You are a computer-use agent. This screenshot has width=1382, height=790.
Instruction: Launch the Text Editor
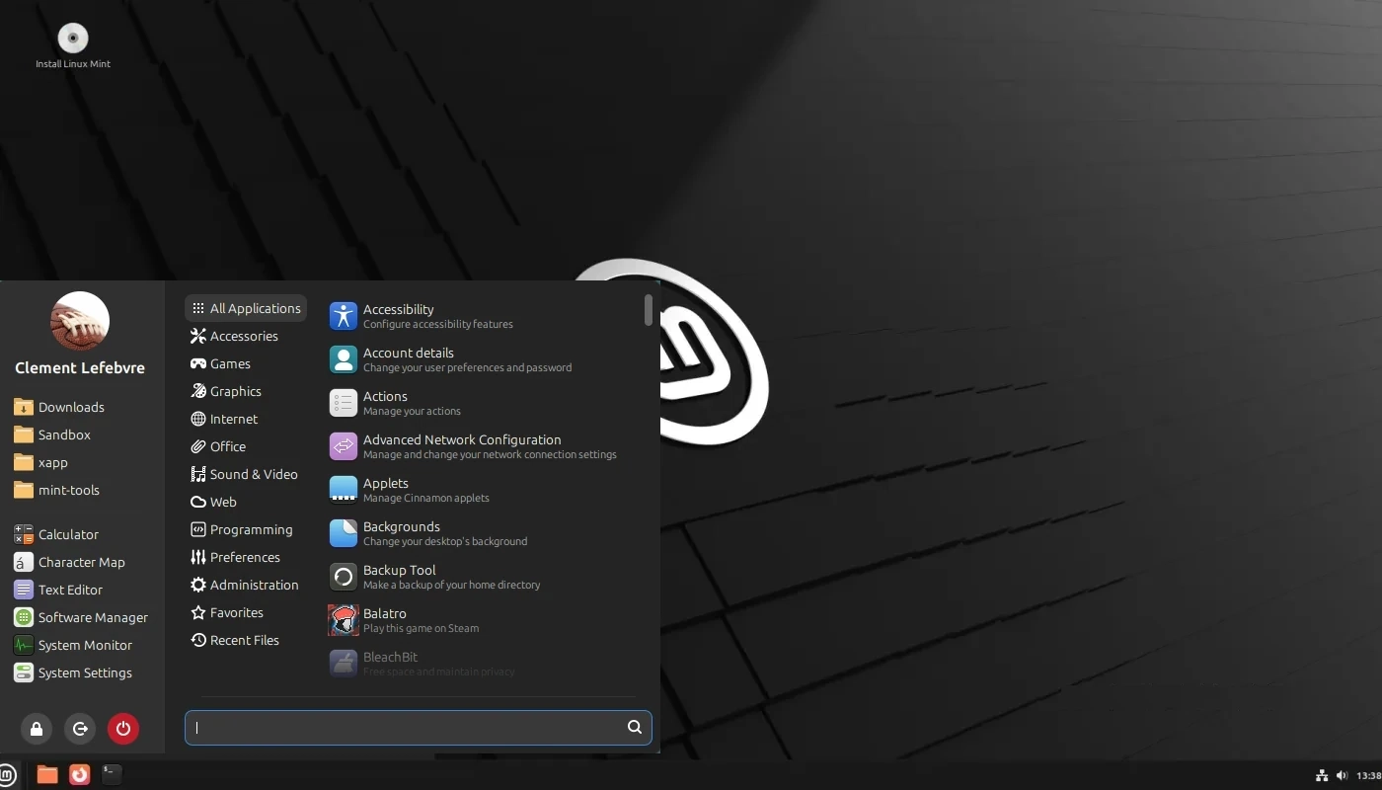click(70, 590)
